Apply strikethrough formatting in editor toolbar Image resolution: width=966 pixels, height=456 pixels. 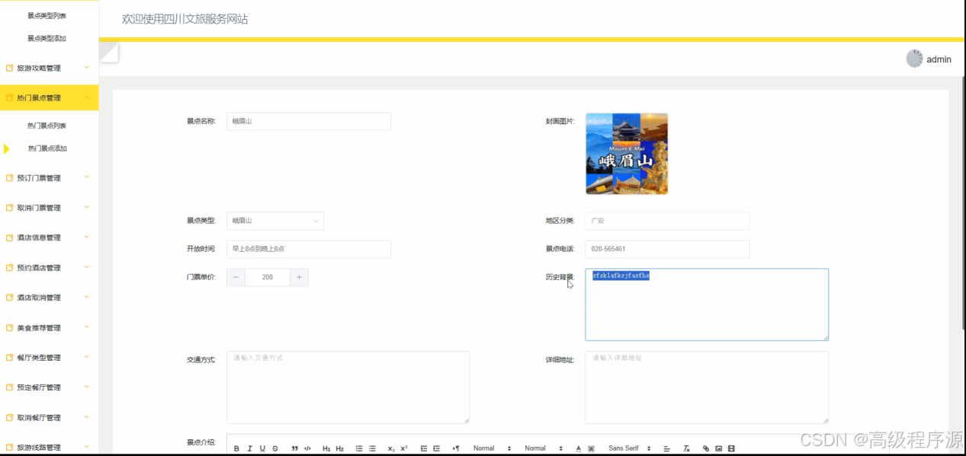point(275,448)
